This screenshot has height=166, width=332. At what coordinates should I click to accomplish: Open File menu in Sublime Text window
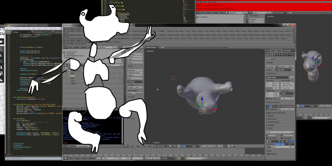[x=7, y=28]
